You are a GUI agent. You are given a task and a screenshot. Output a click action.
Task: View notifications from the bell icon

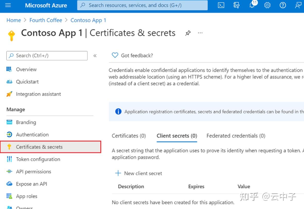click(x=252, y=5)
